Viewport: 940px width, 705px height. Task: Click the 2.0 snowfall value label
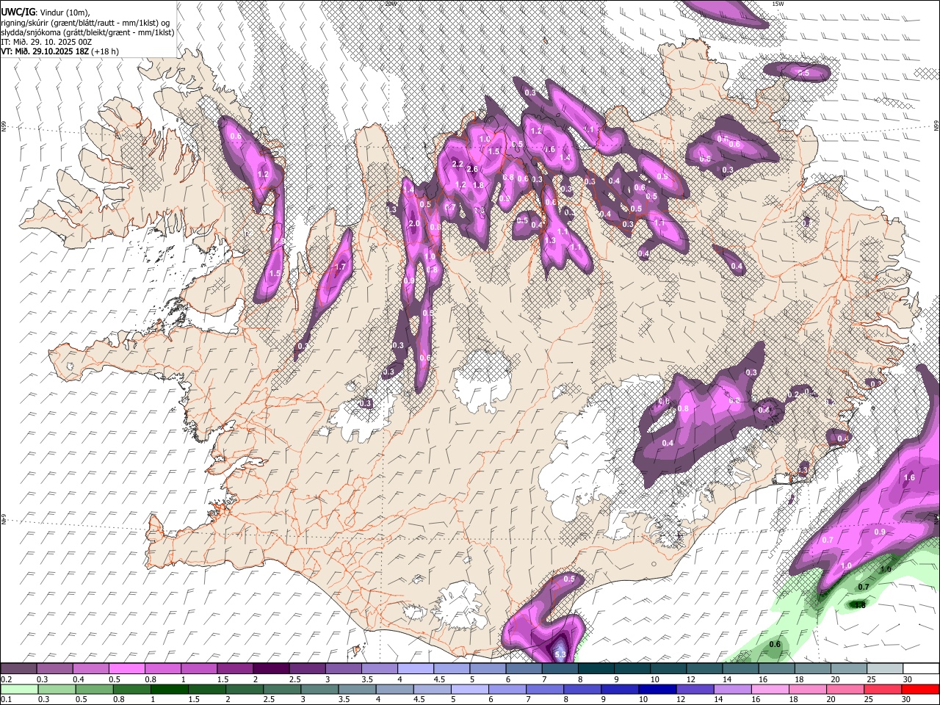pos(413,223)
